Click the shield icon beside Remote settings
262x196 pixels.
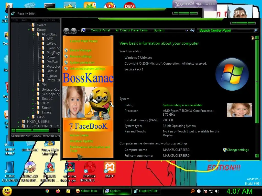coord(66,56)
